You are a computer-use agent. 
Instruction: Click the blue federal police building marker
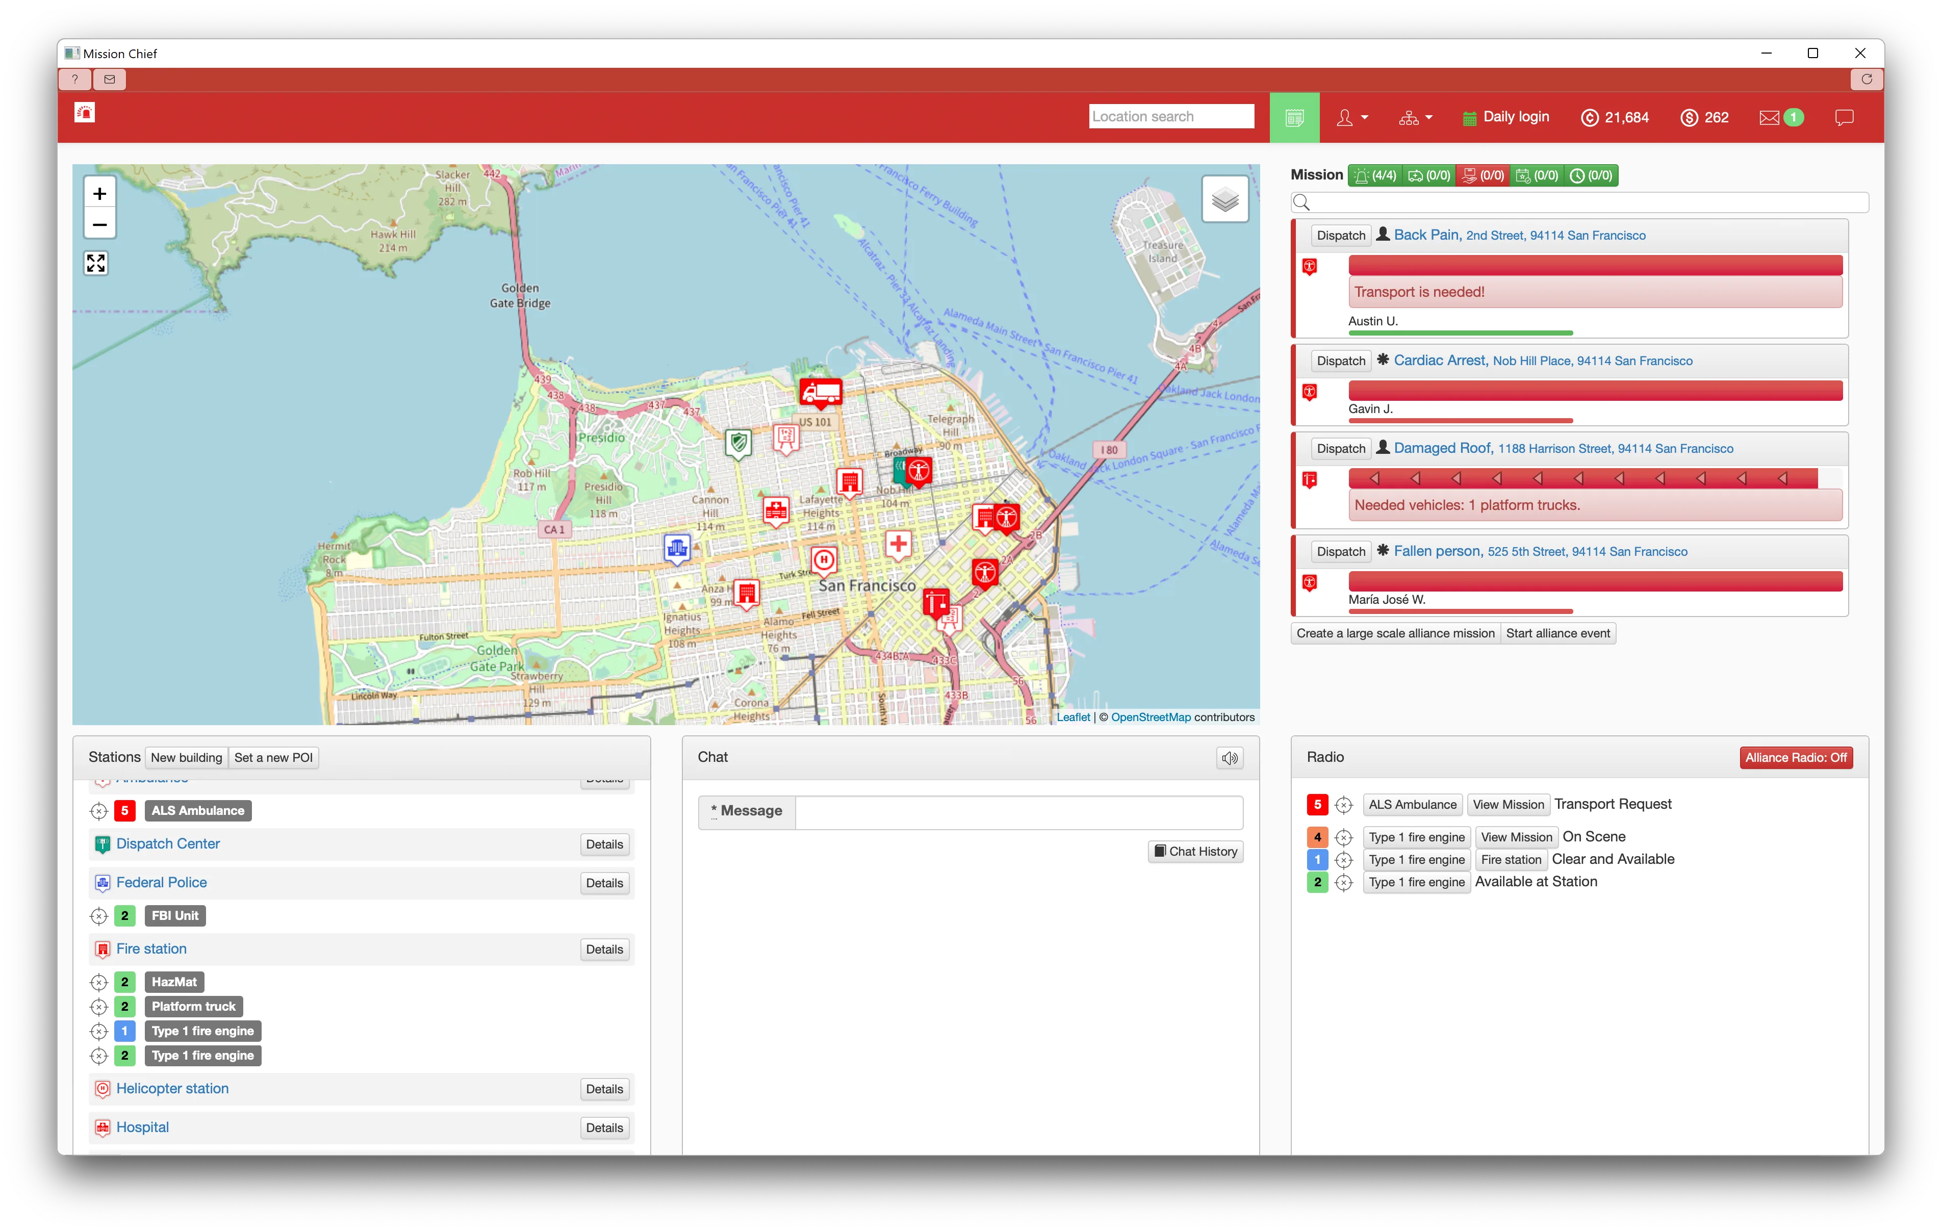(x=677, y=549)
